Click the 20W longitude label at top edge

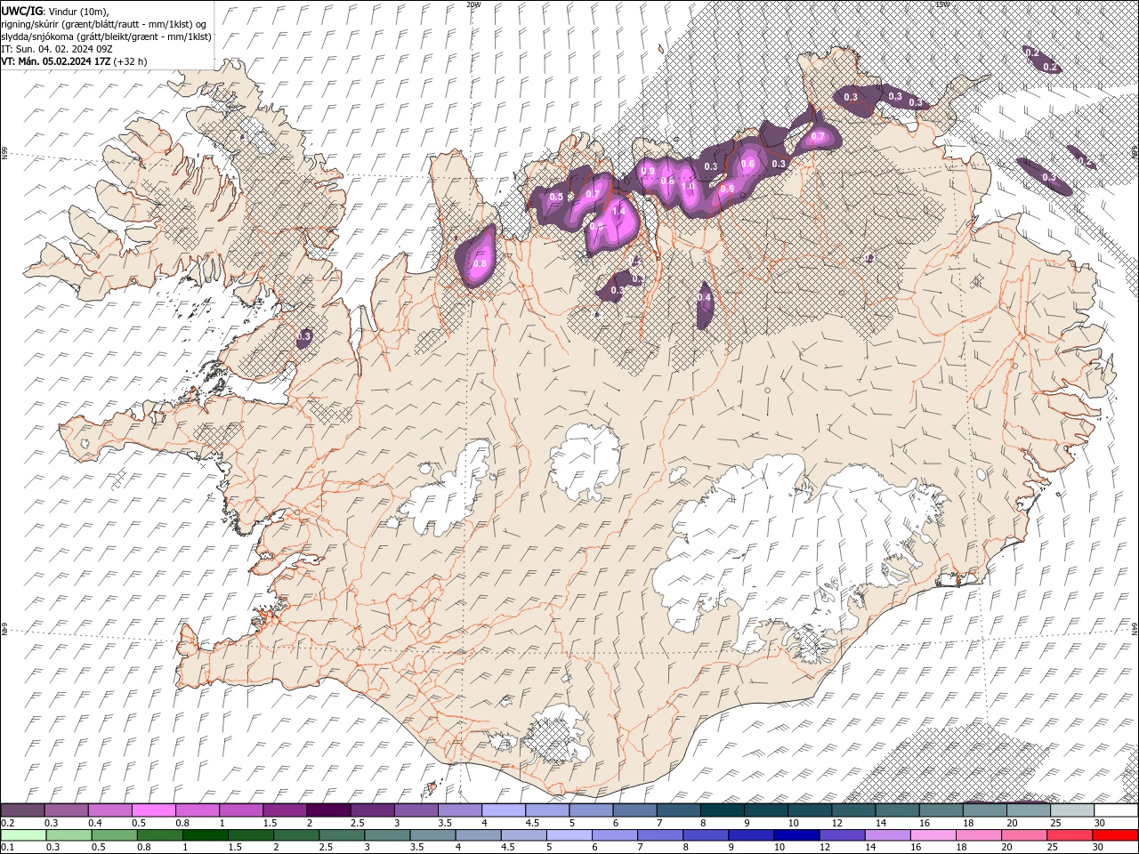point(473,4)
